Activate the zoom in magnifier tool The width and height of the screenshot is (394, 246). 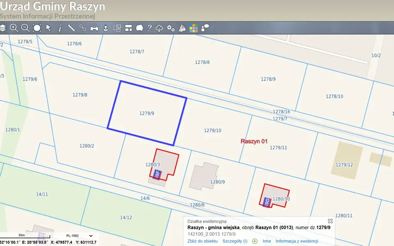click(14, 28)
